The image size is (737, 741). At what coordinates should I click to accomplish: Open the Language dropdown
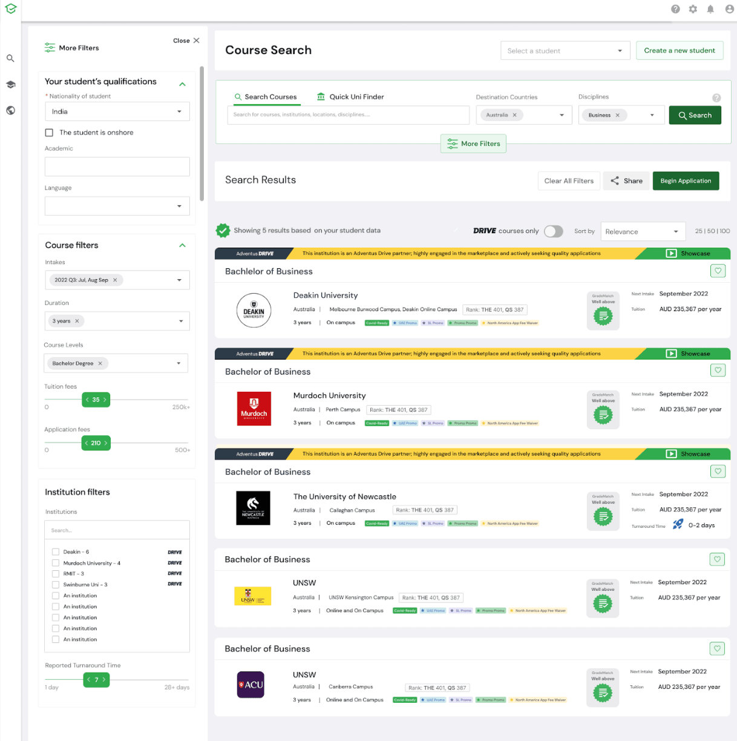117,206
